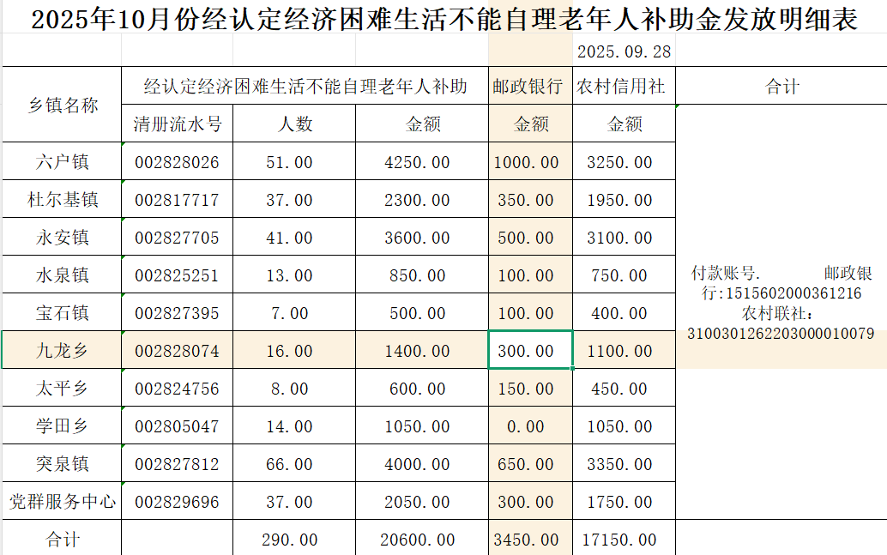
Task: Select the 付款账号 account information cell
Action: click(781, 303)
